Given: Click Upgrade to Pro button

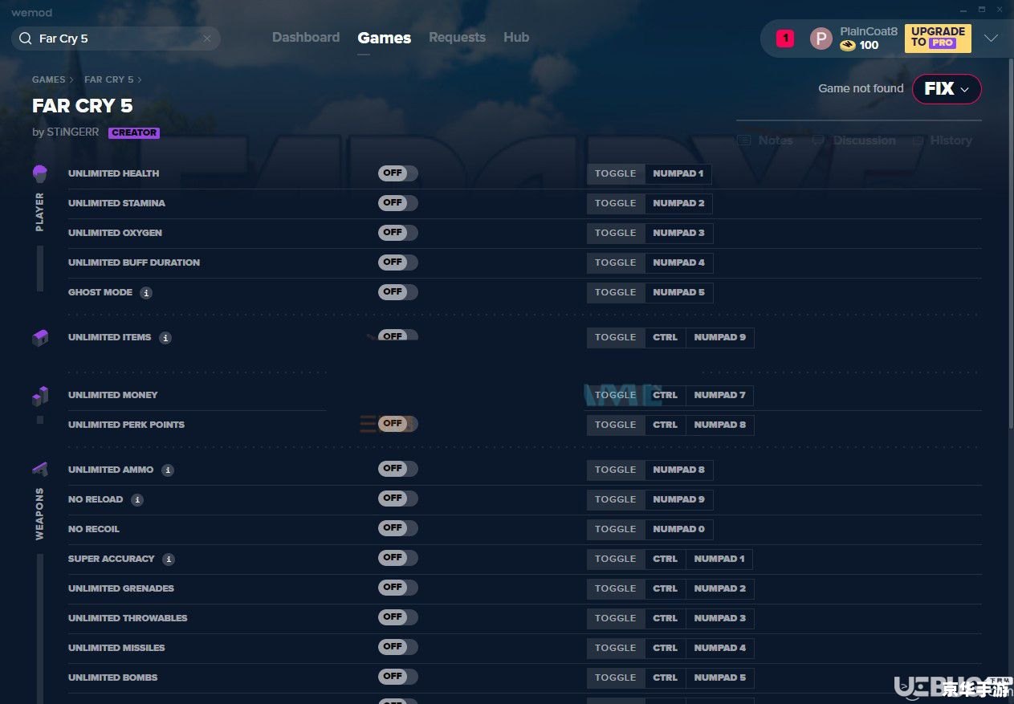Looking at the screenshot, I should (938, 38).
